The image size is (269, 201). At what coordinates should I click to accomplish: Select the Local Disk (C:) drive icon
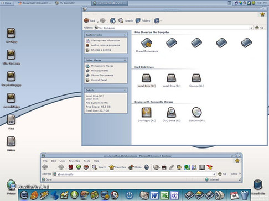click(x=146, y=78)
